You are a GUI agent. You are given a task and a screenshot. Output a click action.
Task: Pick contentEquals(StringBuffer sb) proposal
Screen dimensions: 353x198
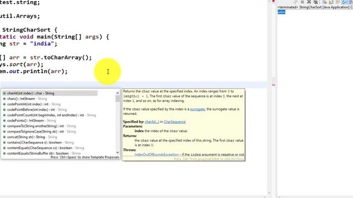[x=42, y=153]
